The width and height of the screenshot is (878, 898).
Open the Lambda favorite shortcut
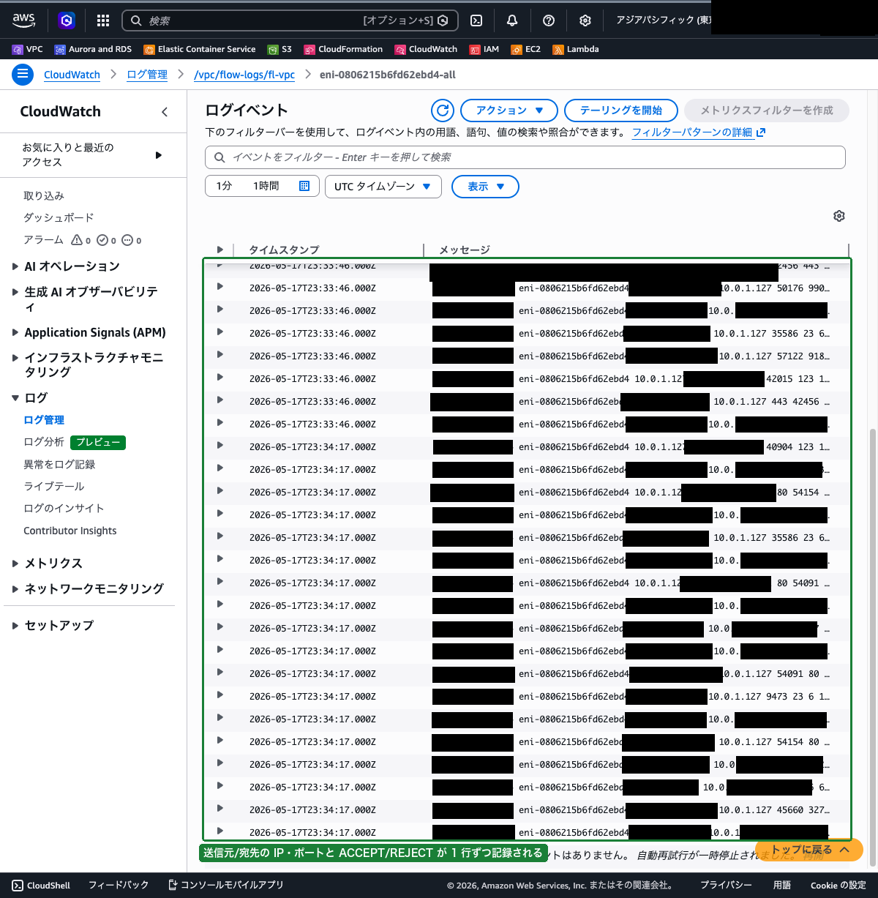[x=576, y=50]
